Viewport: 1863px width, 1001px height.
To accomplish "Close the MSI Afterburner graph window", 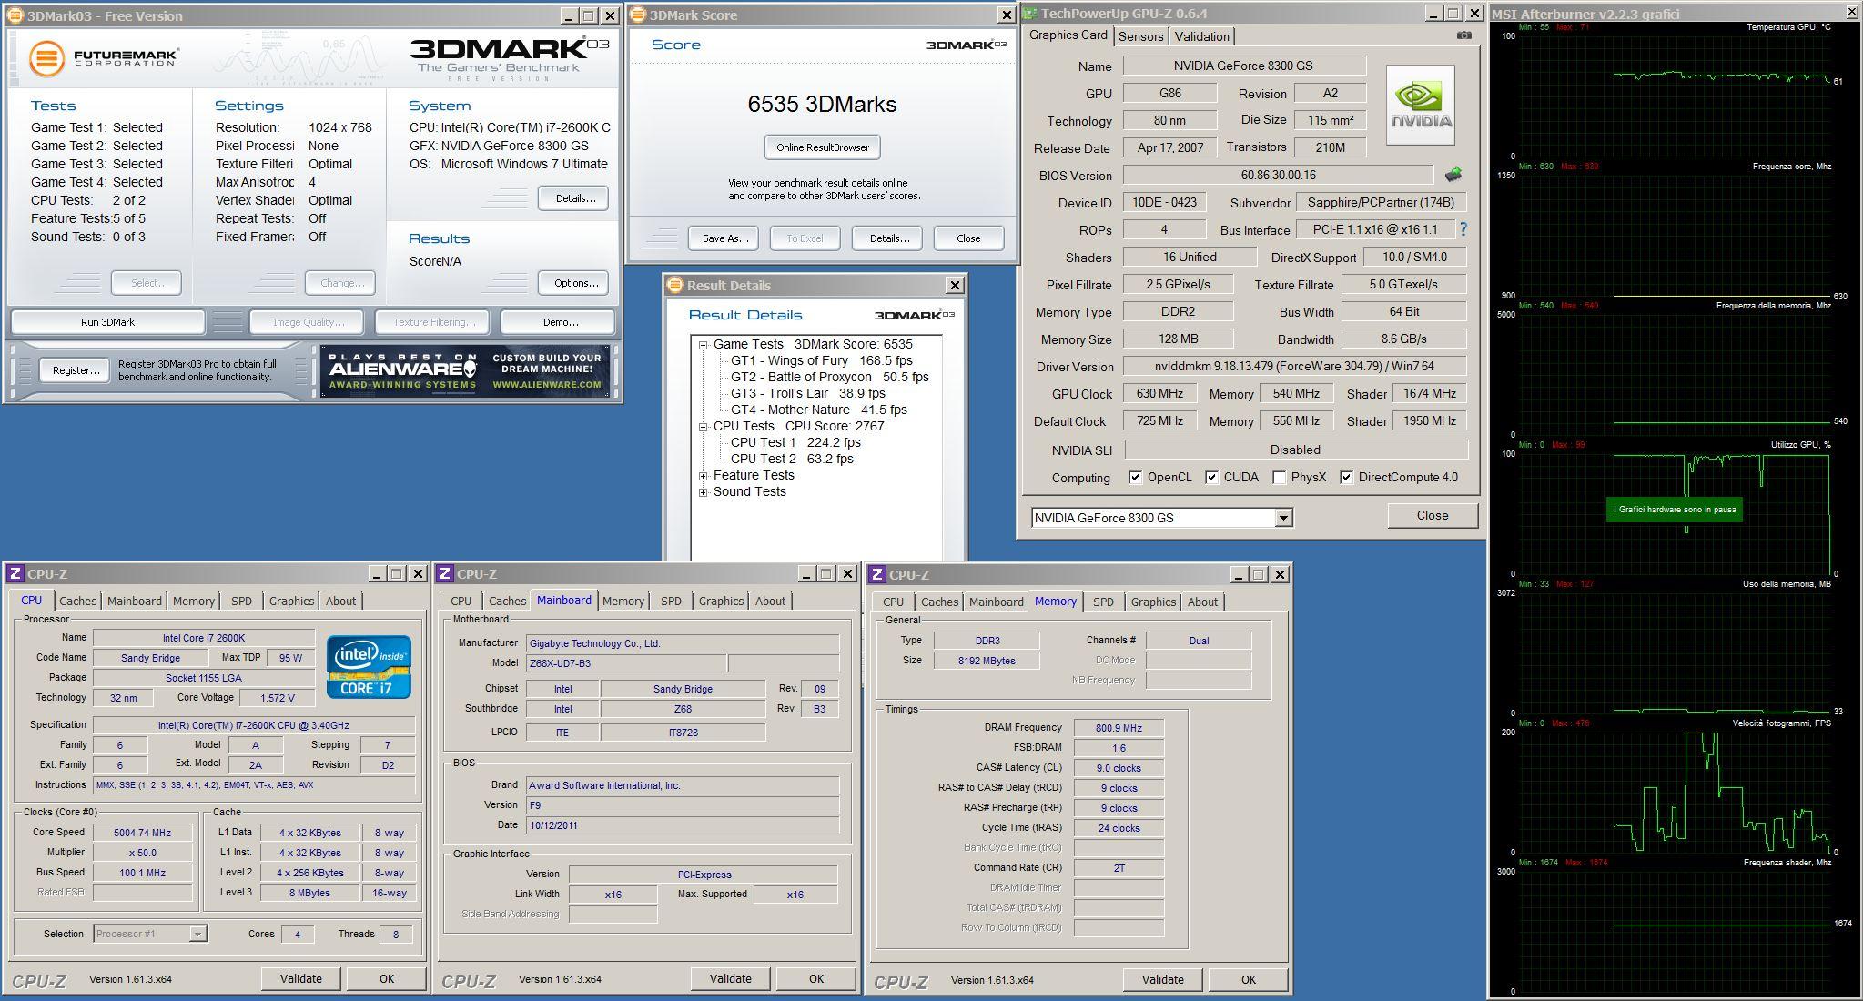I will 1852,12.
